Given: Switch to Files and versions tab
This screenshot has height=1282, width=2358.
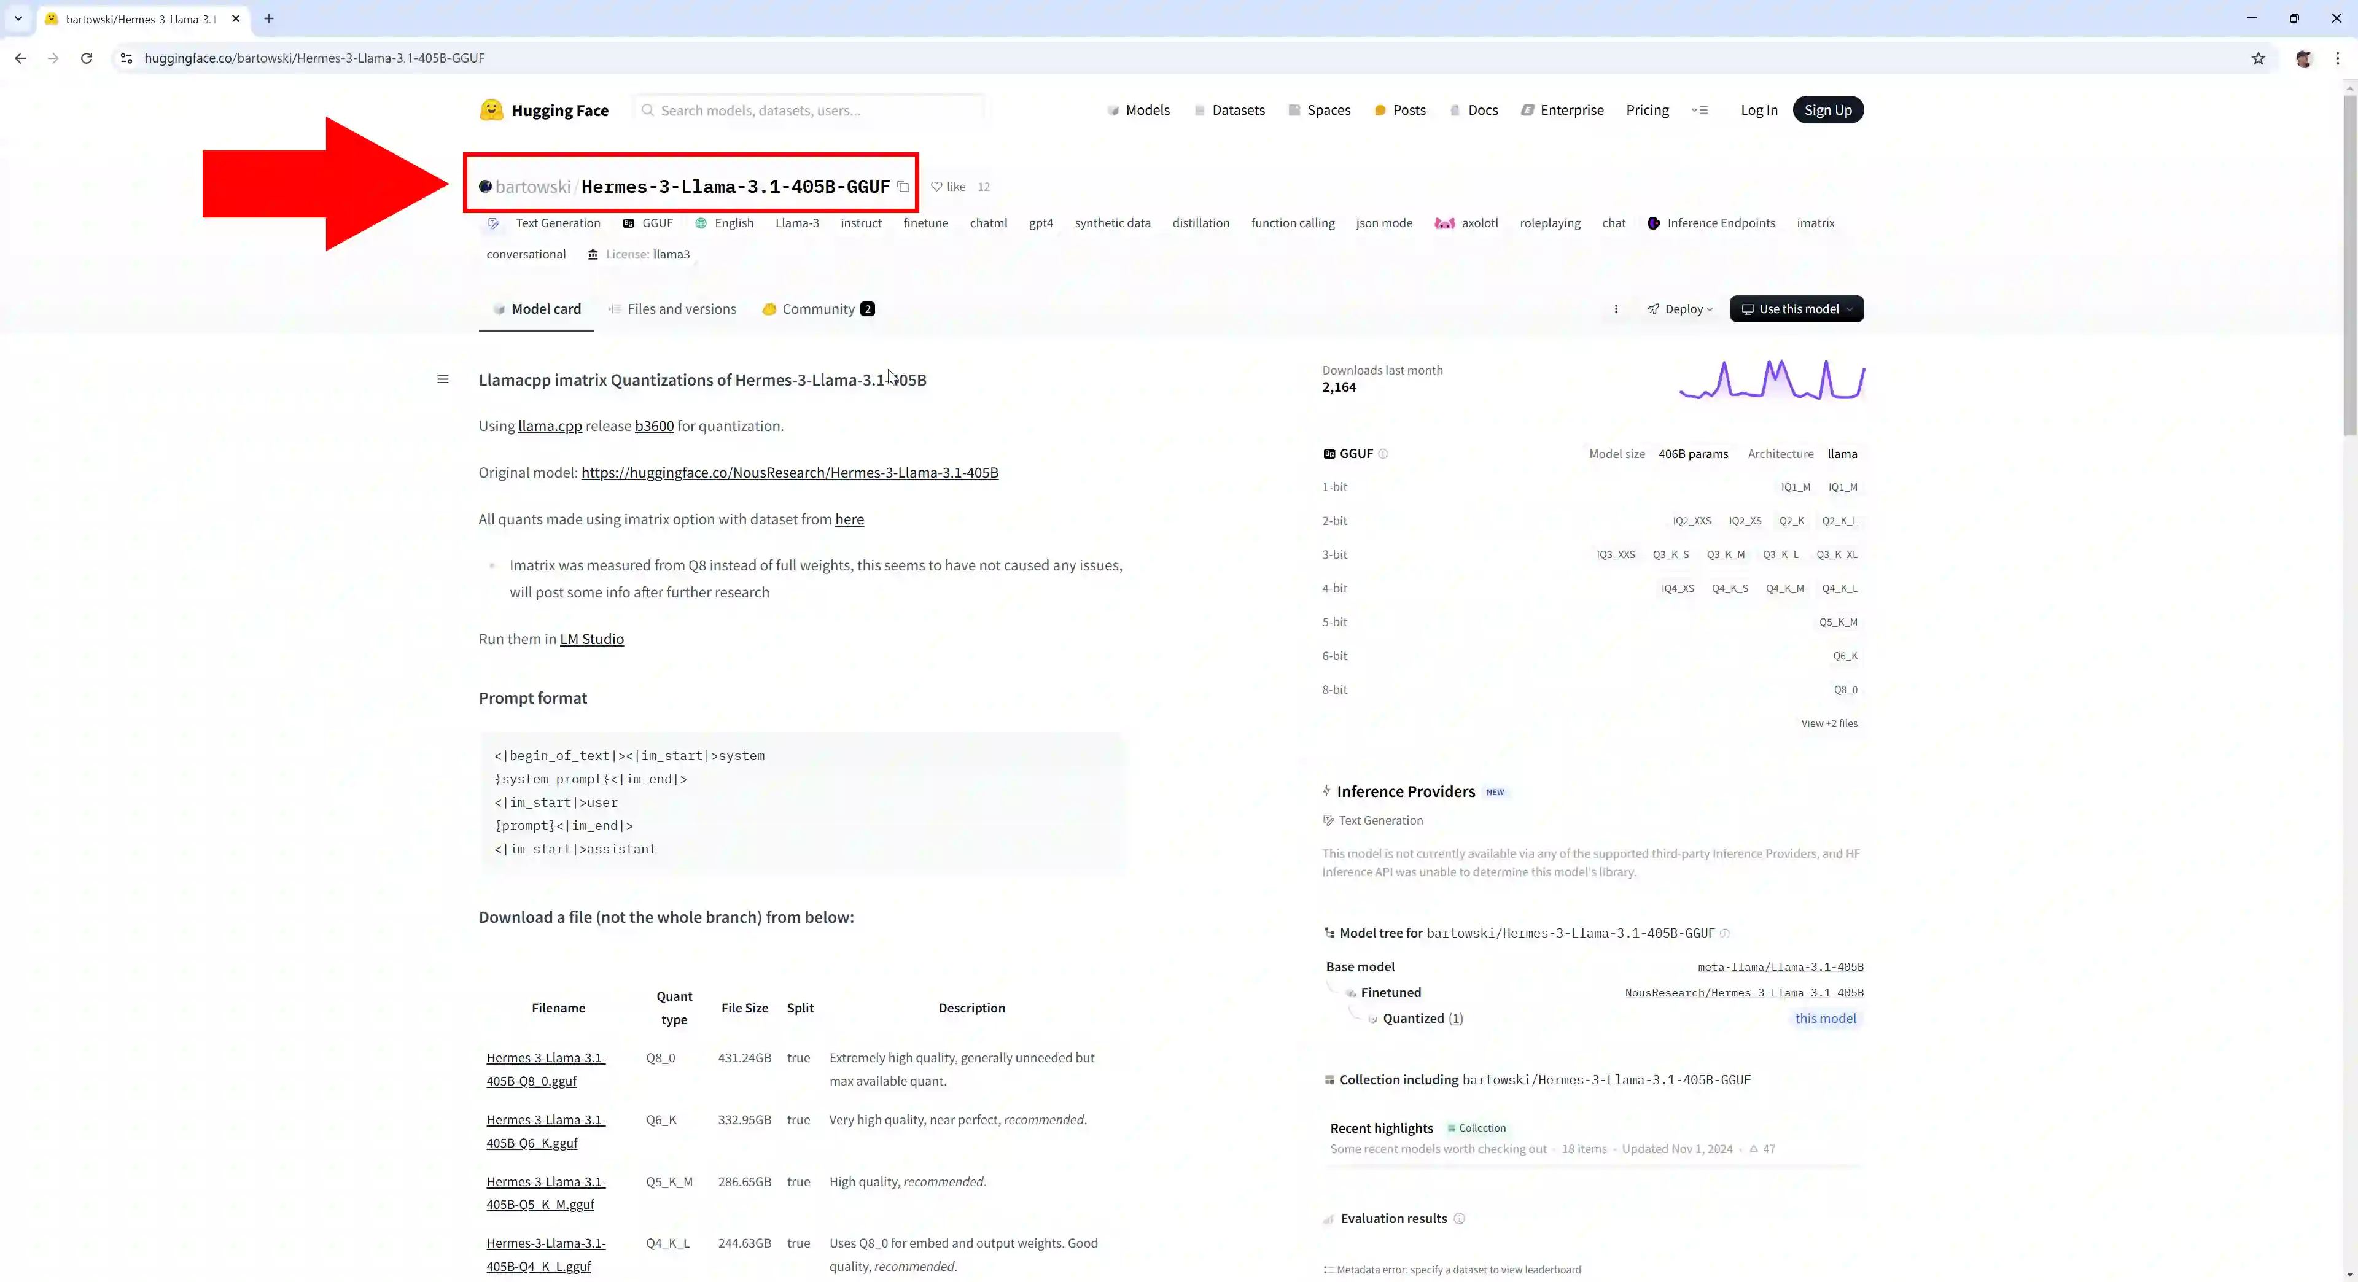Looking at the screenshot, I should tap(680, 308).
